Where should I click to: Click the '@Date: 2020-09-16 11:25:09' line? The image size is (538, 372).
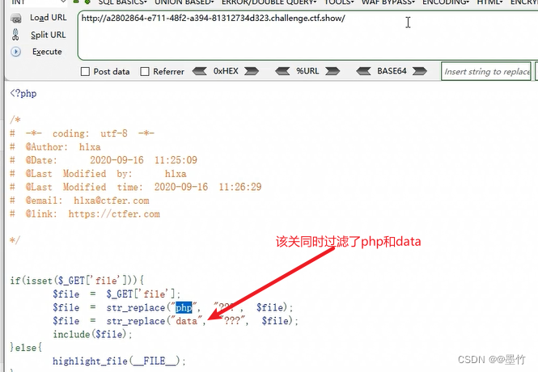(104, 160)
